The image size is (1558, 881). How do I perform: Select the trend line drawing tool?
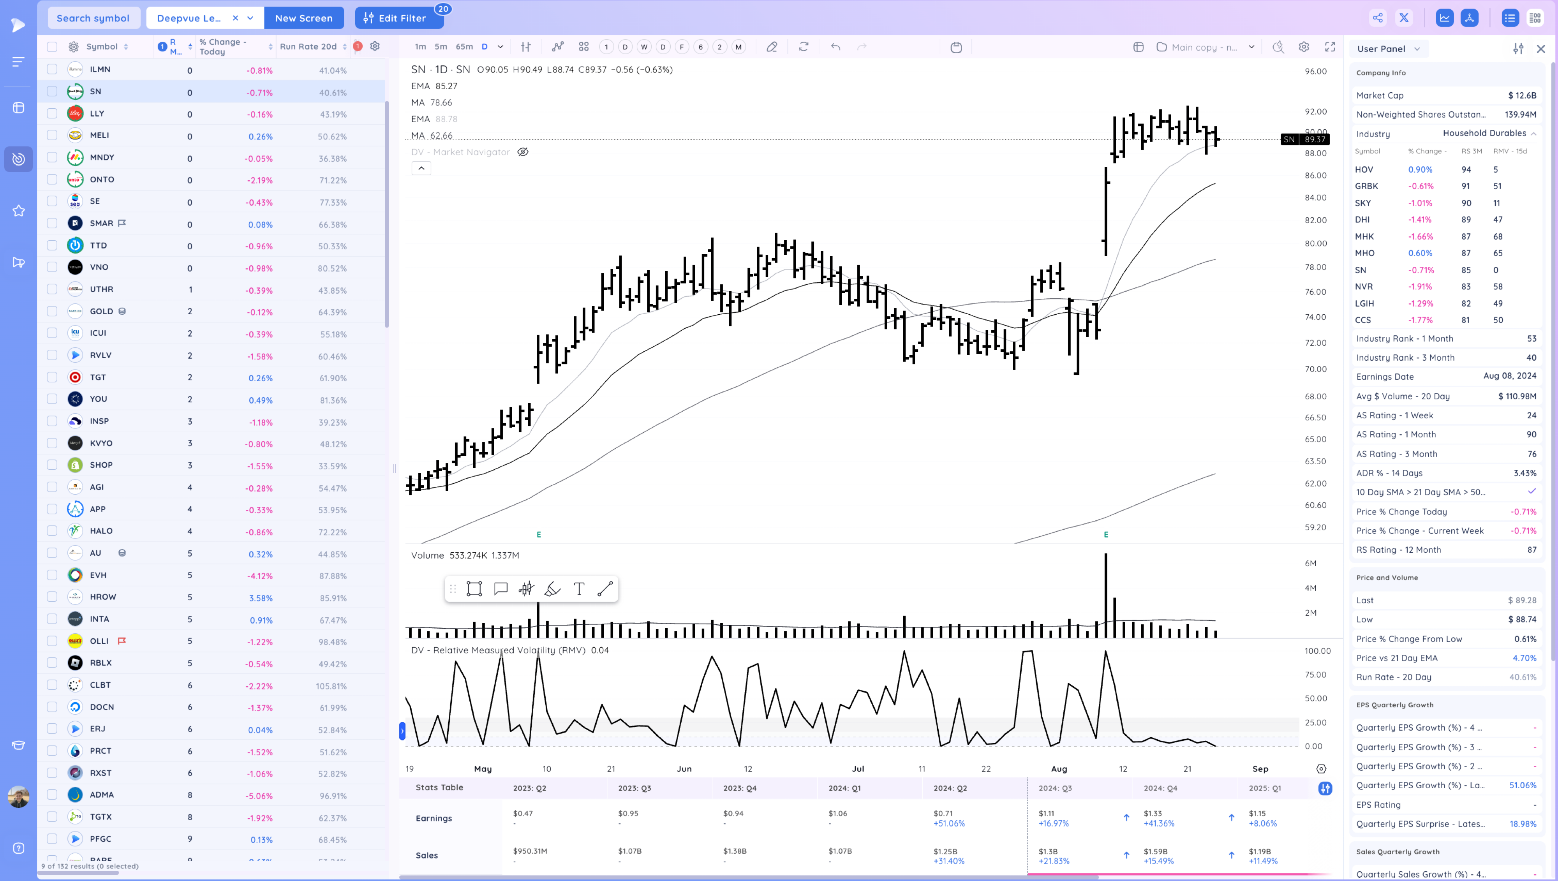(605, 589)
